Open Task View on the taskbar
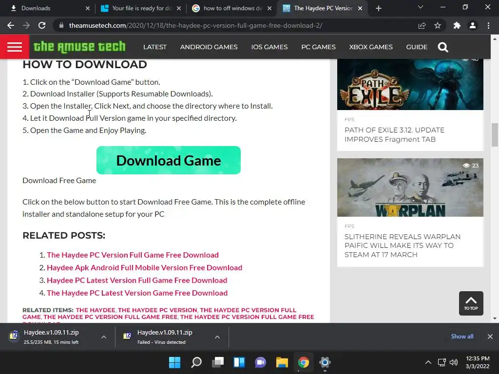This screenshot has width=499, height=374. coord(218,362)
